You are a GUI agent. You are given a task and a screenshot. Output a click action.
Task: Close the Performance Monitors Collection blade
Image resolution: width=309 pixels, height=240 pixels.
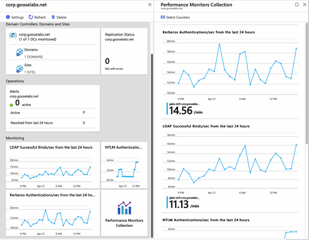[x=304, y=5]
